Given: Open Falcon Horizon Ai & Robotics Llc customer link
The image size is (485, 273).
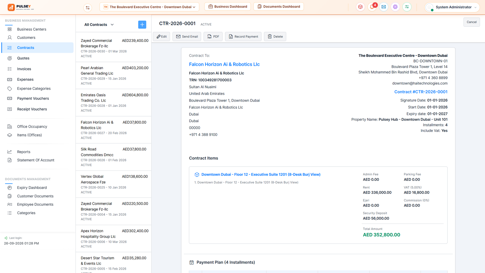Looking at the screenshot, I should click(x=224, y=64).
